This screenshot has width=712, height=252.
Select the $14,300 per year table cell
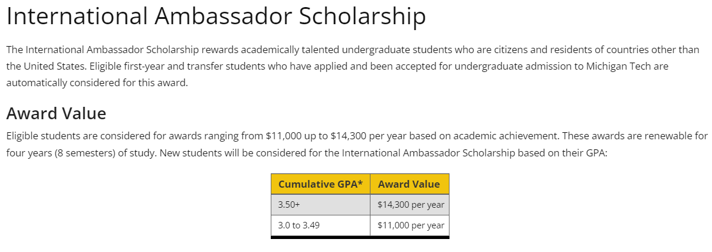[411, 205]
